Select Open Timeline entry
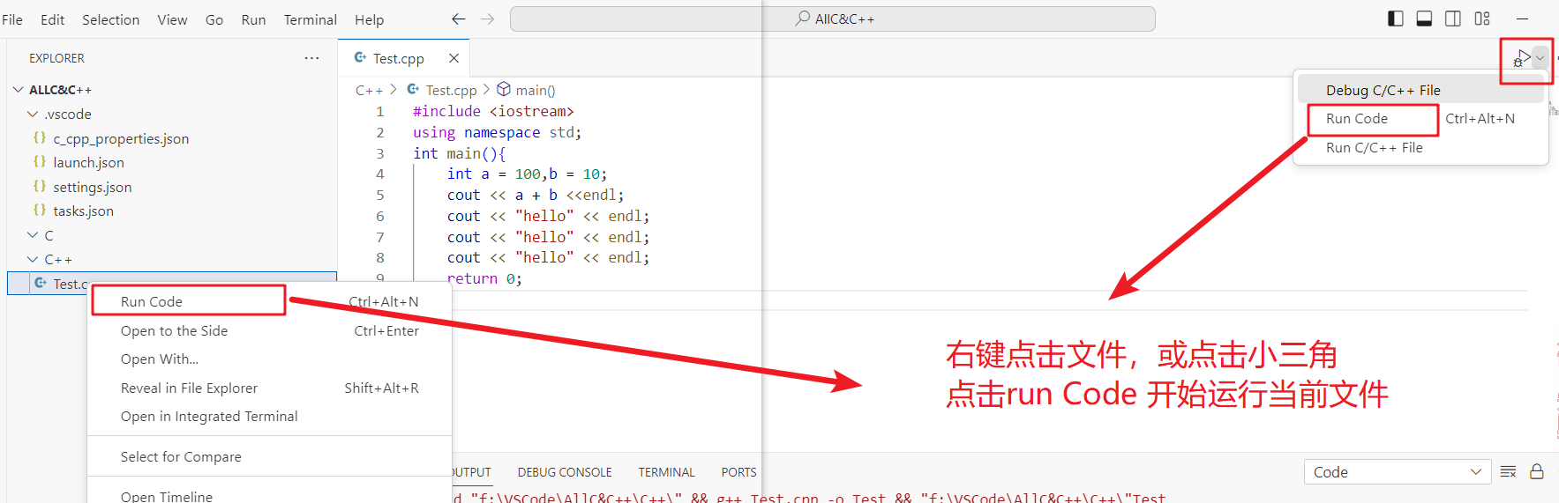 click(269, 497)
